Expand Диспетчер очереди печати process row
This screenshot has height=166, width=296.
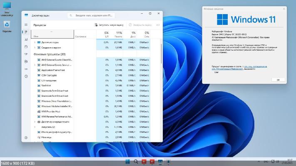(35, 122)
